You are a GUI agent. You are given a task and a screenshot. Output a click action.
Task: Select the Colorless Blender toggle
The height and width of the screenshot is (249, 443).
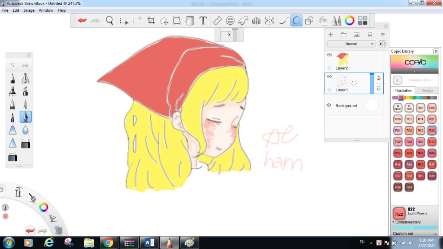point(398,80)
